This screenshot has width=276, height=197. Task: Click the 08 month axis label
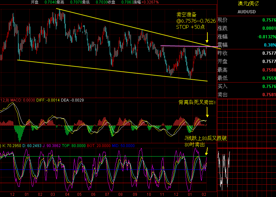[120, 194]
